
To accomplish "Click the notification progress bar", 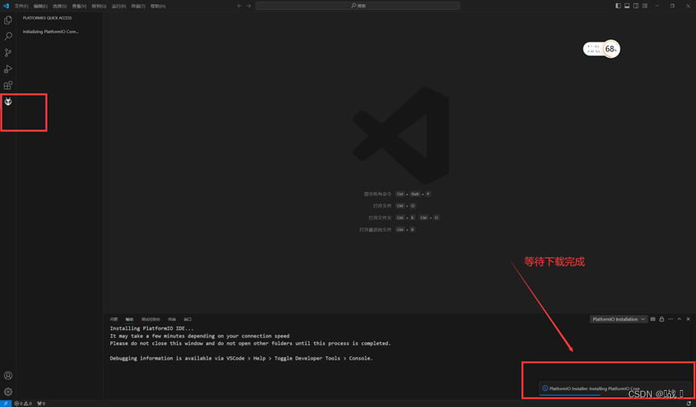I will pos(615,395).
